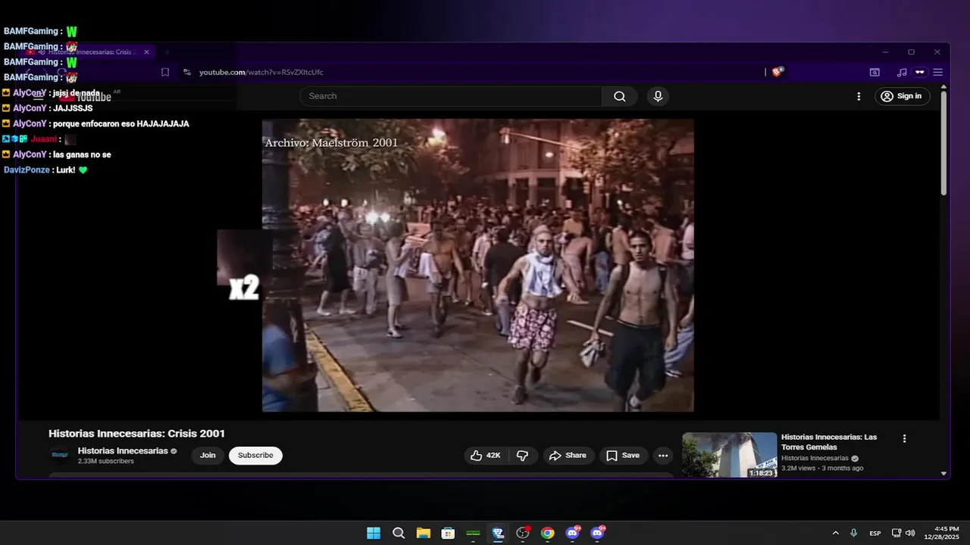Click the YouTube search magnifier button
Screen dimensions: 970x545
620,96
